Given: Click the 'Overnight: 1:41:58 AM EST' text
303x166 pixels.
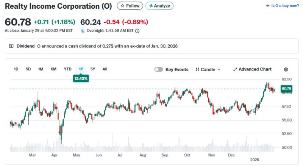Looking at the screenshot, I should pos(110,31).
